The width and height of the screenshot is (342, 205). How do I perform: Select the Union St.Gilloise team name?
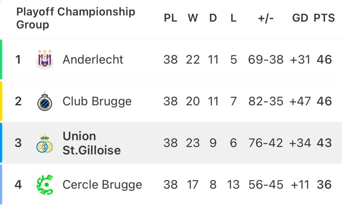point(92,143)
